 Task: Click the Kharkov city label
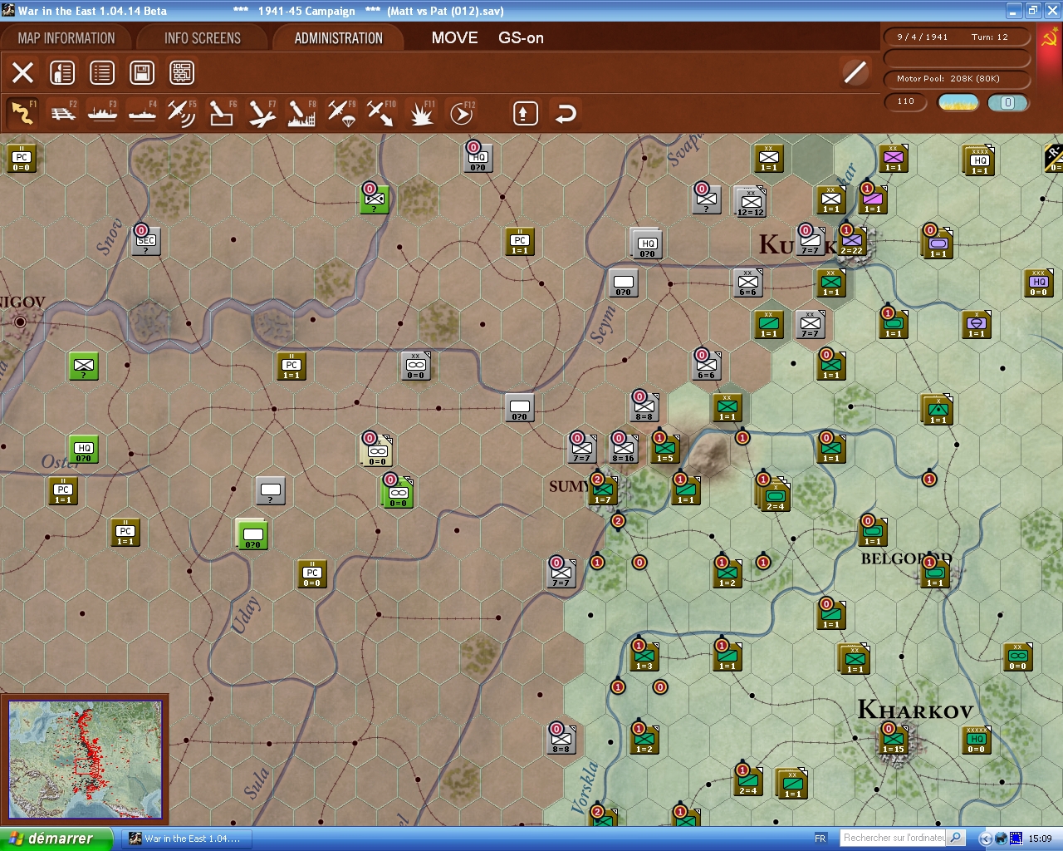tap(915, 711)
